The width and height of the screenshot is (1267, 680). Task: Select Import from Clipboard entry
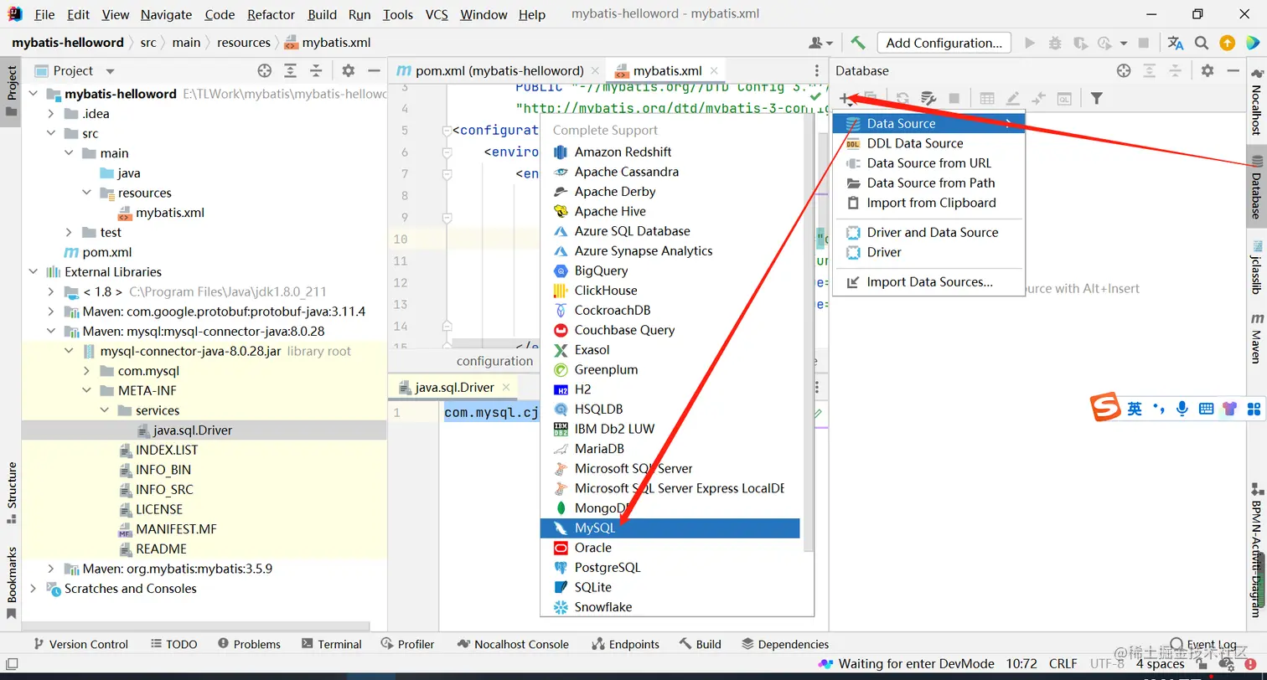tap(928, 203)
